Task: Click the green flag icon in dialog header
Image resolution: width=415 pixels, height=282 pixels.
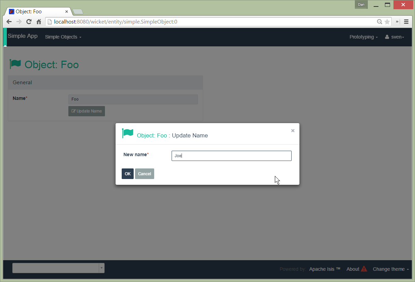Action: point(128,133)
